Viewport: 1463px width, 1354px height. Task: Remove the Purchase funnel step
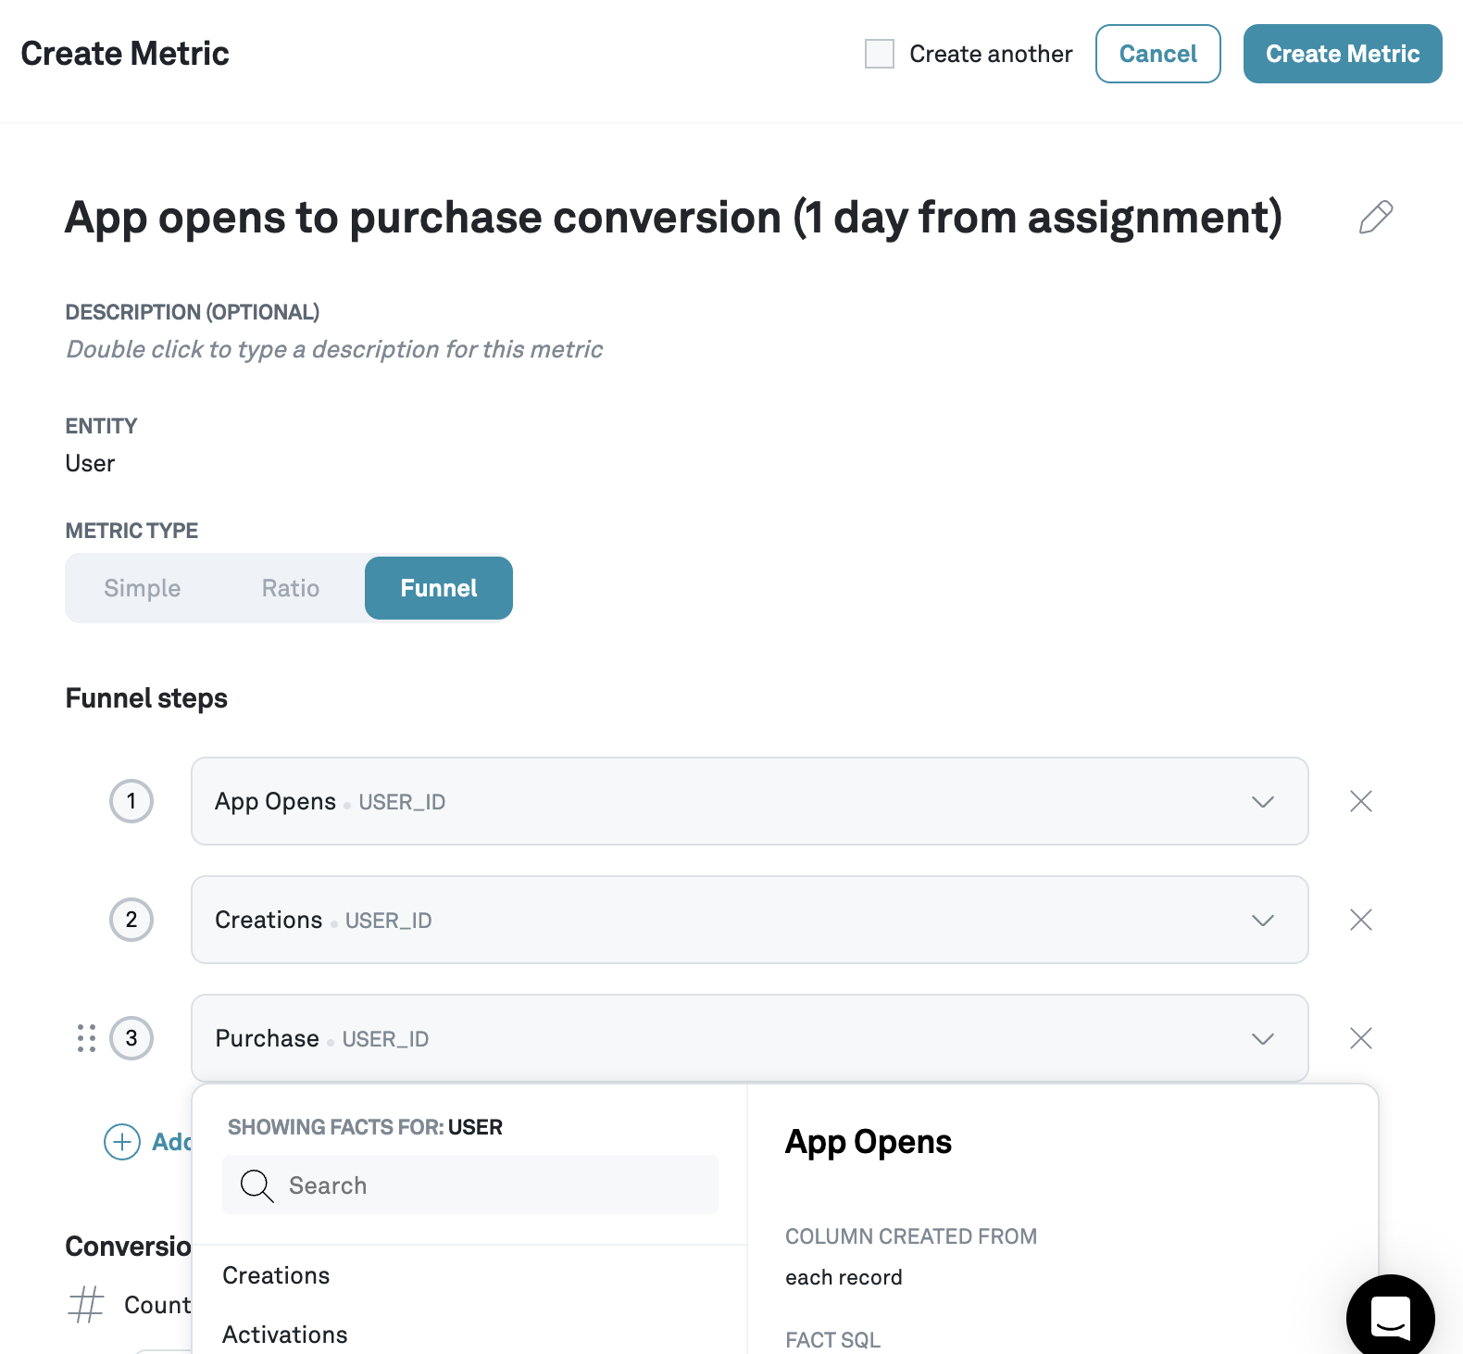[x=1360, y=1038]
